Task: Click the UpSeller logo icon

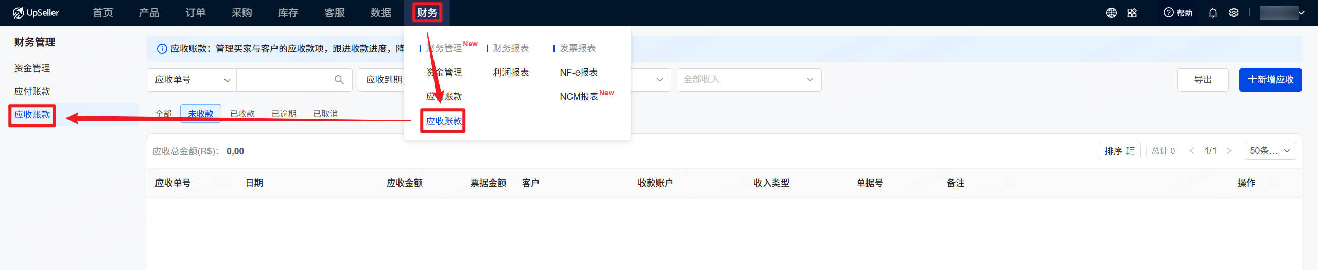Action: tap(18, 13)
